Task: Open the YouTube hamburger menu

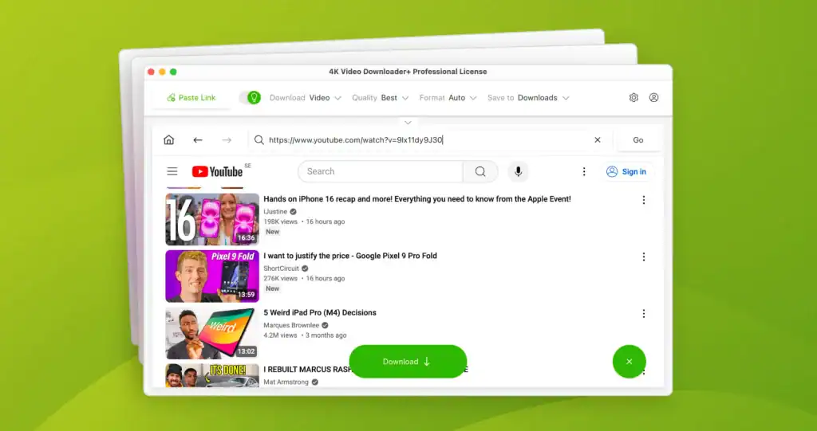Action: click(172, 172)
